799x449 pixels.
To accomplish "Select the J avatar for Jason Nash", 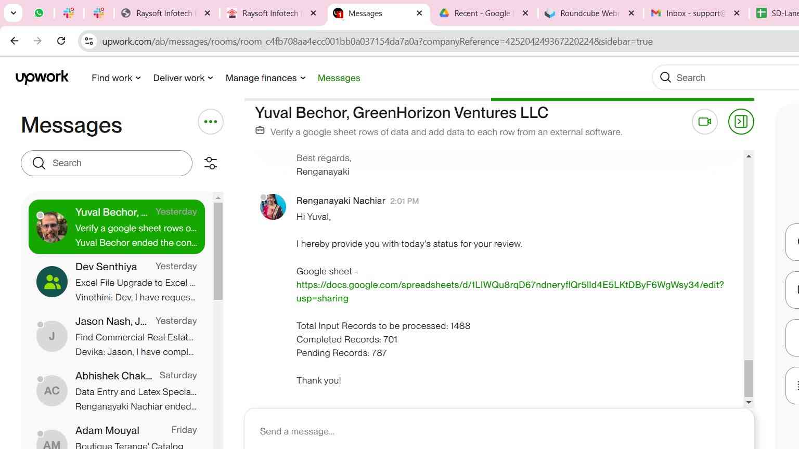I will pyautogui.click(x=52, y=336).
